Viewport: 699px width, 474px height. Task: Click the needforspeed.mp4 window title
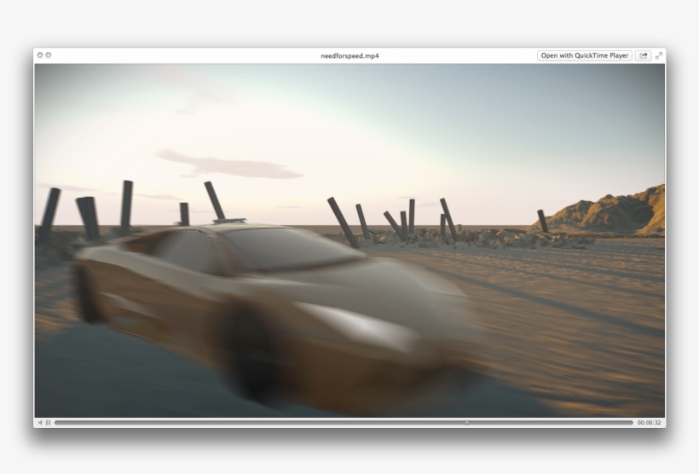[x=350, y=55]
